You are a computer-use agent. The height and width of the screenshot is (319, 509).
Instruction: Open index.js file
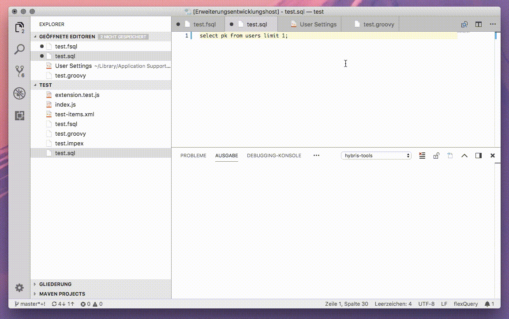(101, 105)
